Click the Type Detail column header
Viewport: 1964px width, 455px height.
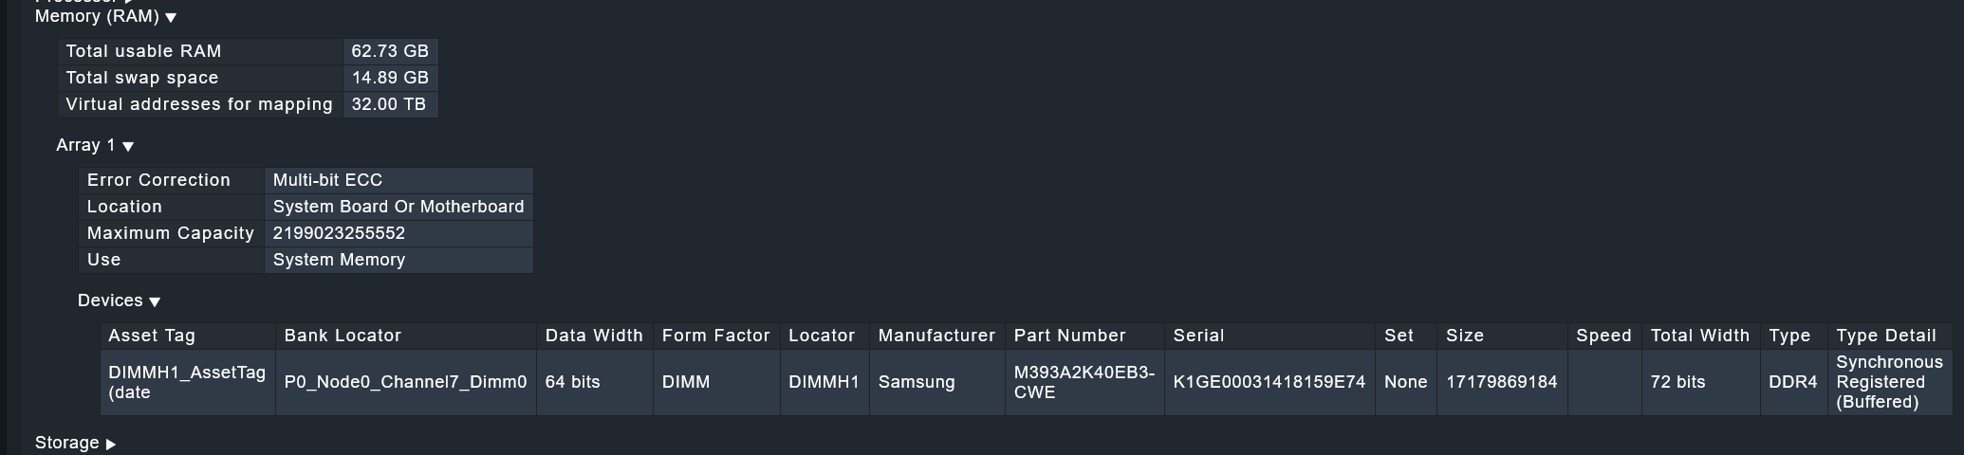tap(1885, 336)
